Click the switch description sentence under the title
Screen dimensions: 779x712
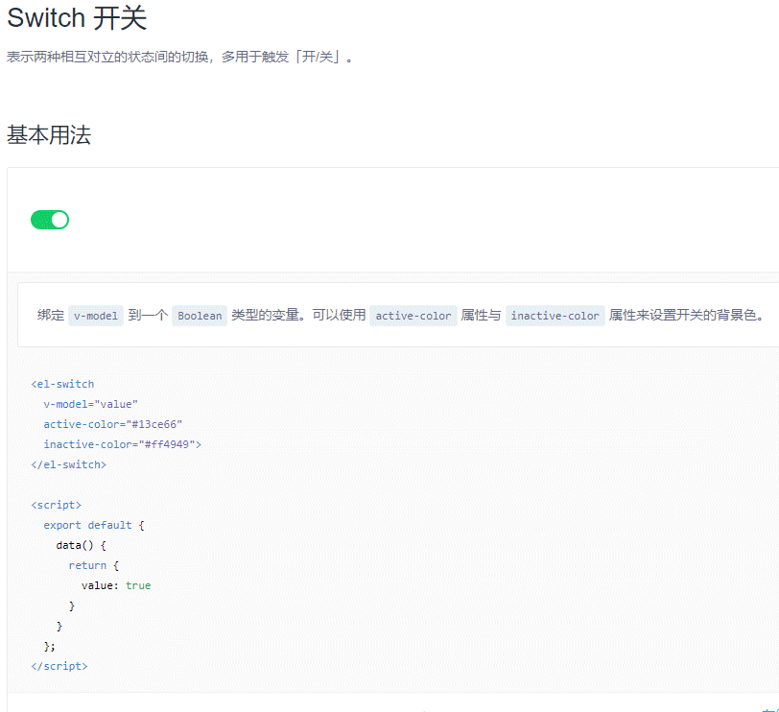click(x=180, y=58)
